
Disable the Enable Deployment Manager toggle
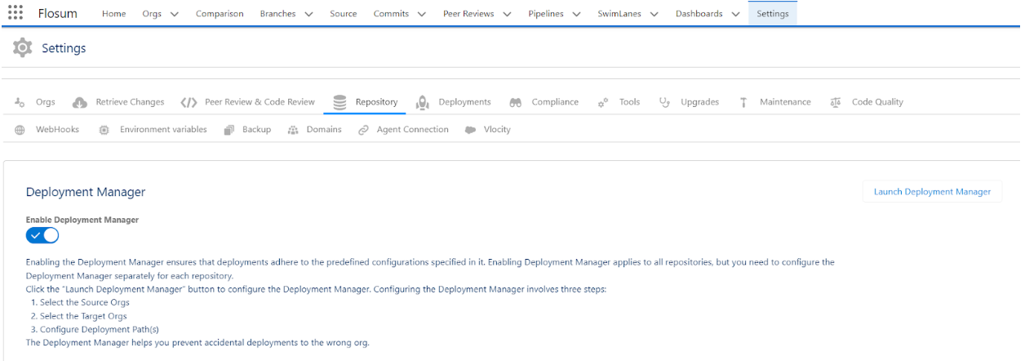click(42, 235)
